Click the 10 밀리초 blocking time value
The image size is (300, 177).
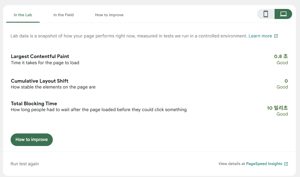click(277, 108)
